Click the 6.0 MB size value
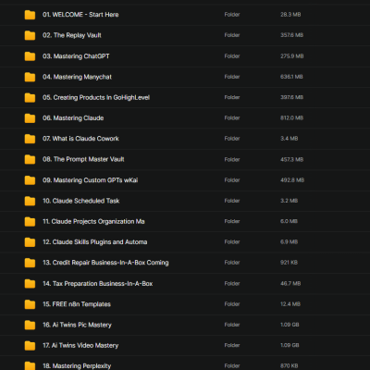Image resolution: width=370 pixels, height=370 pixels. click(x=289, y=221)
